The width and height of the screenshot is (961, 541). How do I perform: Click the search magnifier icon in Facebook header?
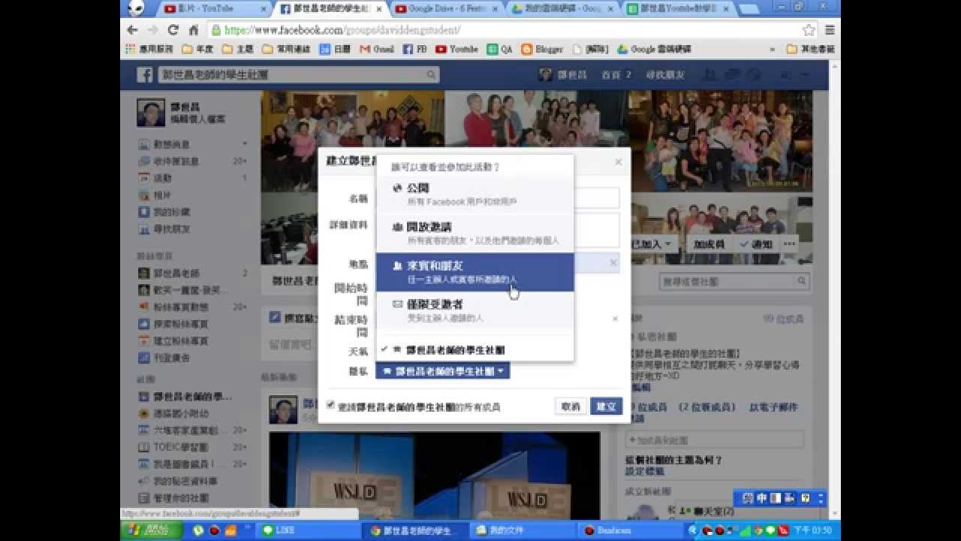click(432, 74)
